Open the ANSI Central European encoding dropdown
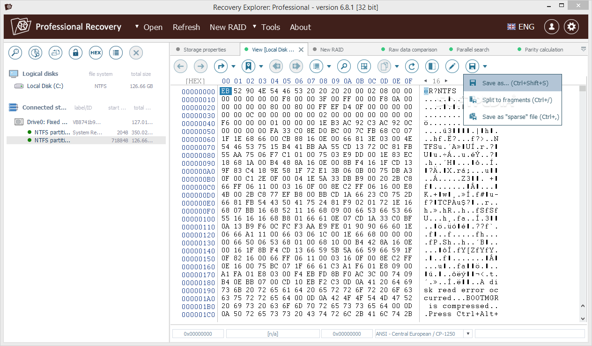This screenshot has height=346, width=592. click(x=467, y=334)
